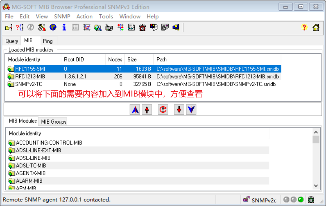Image resolution: width=326 pixels, height=206 pixels.
Task: Open the Edit menu
Action: [x=25, y=16]
